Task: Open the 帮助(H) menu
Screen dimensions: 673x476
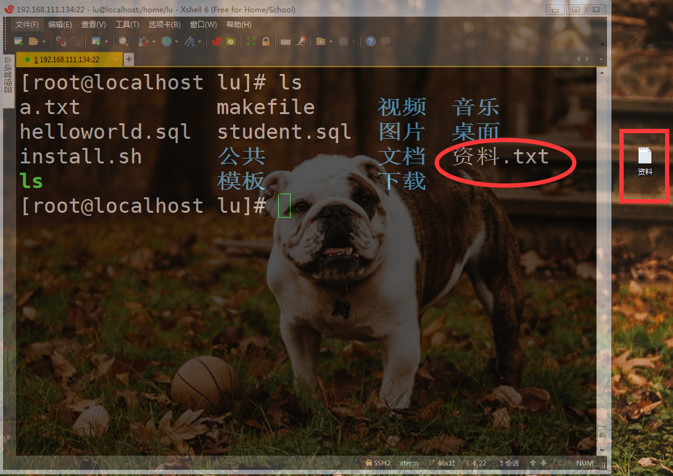Action: coord(239,25)
